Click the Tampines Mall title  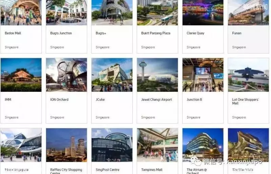pyautogui.click(x=152, y=170)
